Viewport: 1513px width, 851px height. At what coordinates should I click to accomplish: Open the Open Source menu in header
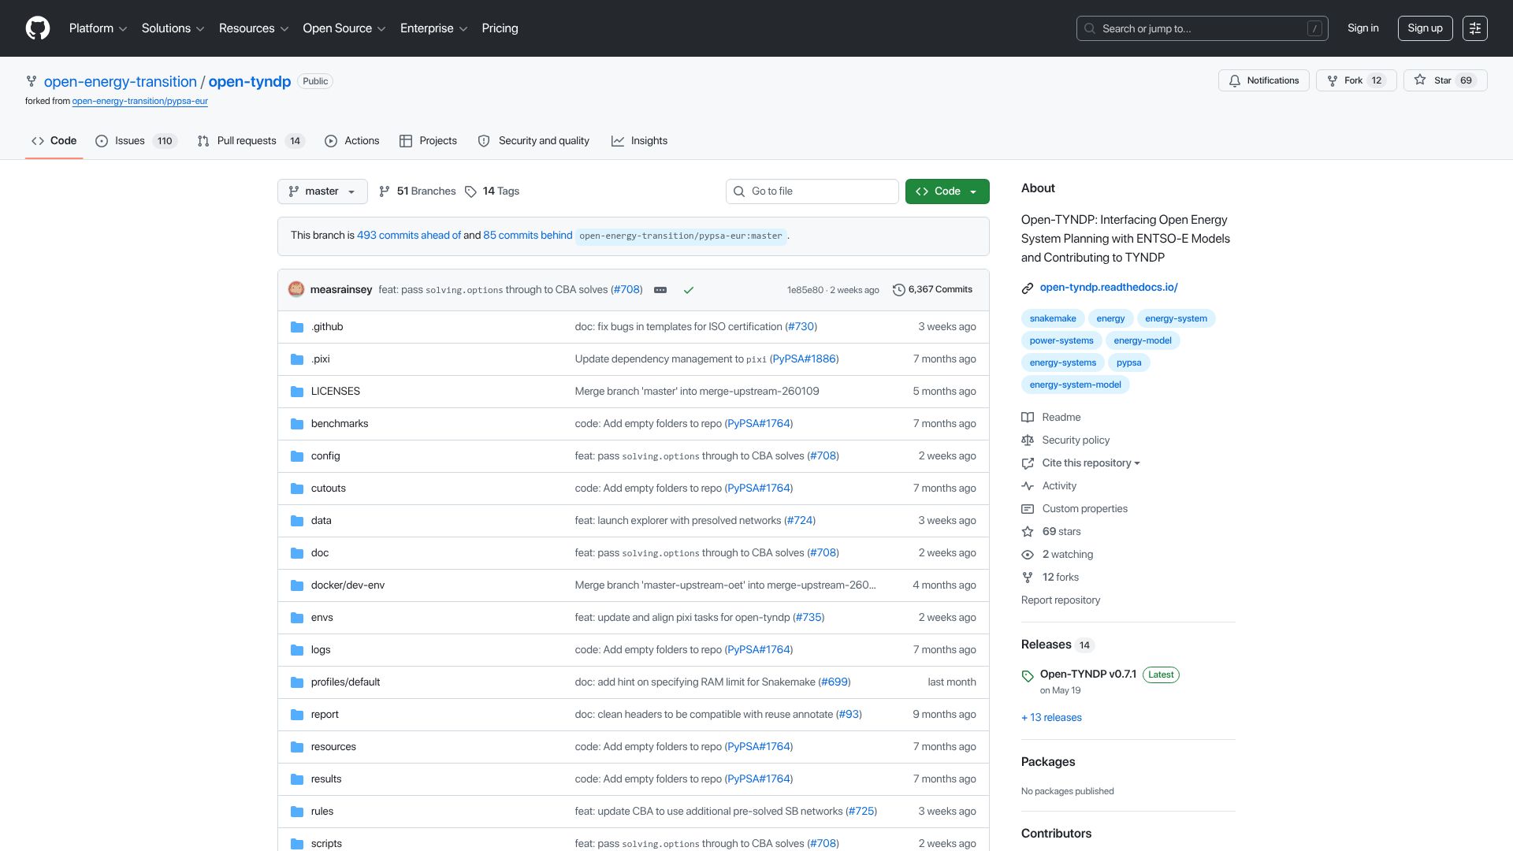click(344, 28)
